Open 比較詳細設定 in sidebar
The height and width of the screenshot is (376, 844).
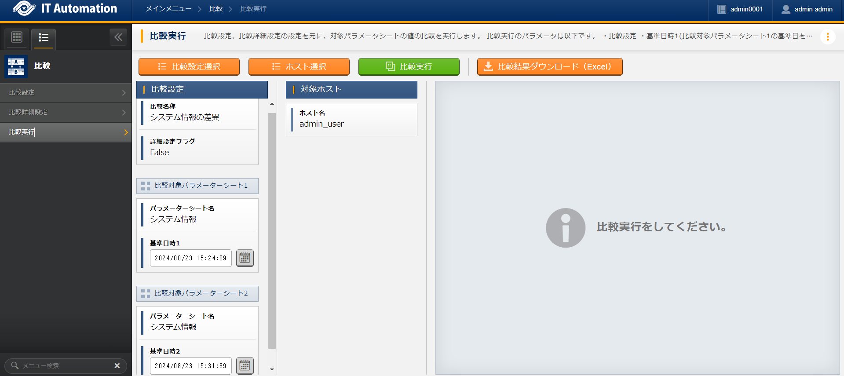click(x=66, y=113)
